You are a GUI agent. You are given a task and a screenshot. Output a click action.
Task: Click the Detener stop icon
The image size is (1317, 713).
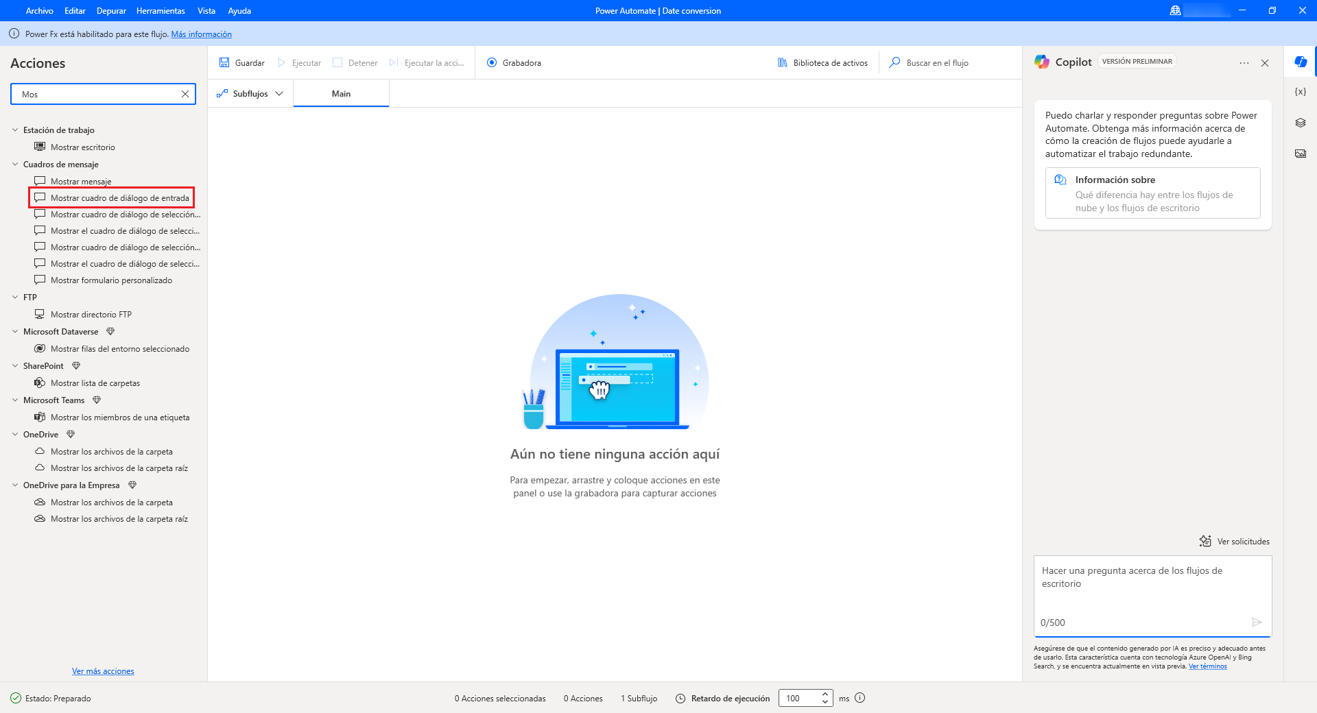(337, 62)
